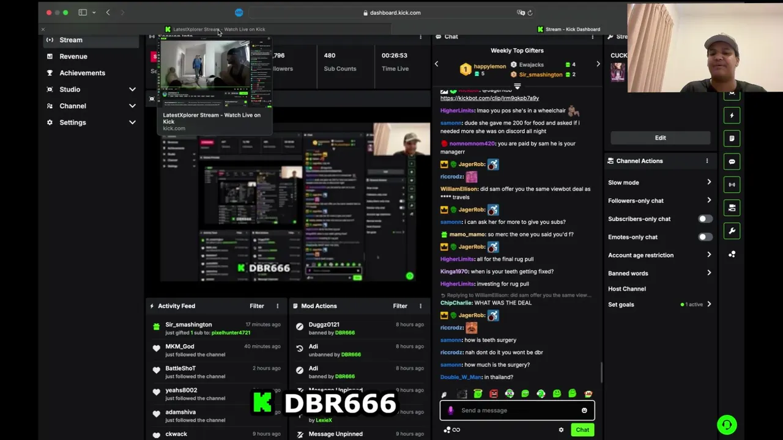Image resolution: width=783 pixels, height=440 pixels.
Task: Insert the red angry emote
Action: pos(494,394)
